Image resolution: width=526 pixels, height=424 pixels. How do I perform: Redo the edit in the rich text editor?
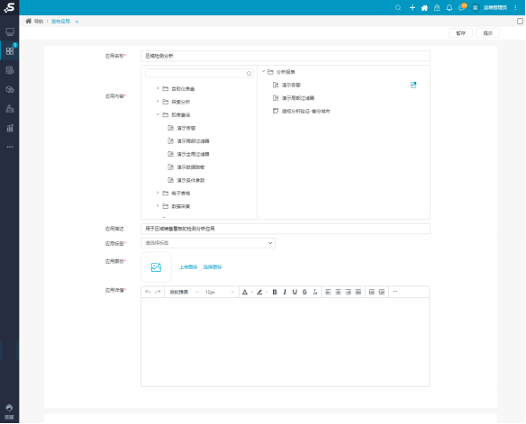tap(158, 292)
